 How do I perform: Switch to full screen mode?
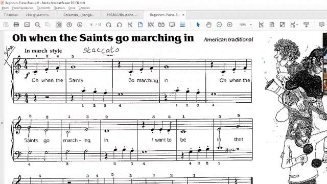(283, 25)
